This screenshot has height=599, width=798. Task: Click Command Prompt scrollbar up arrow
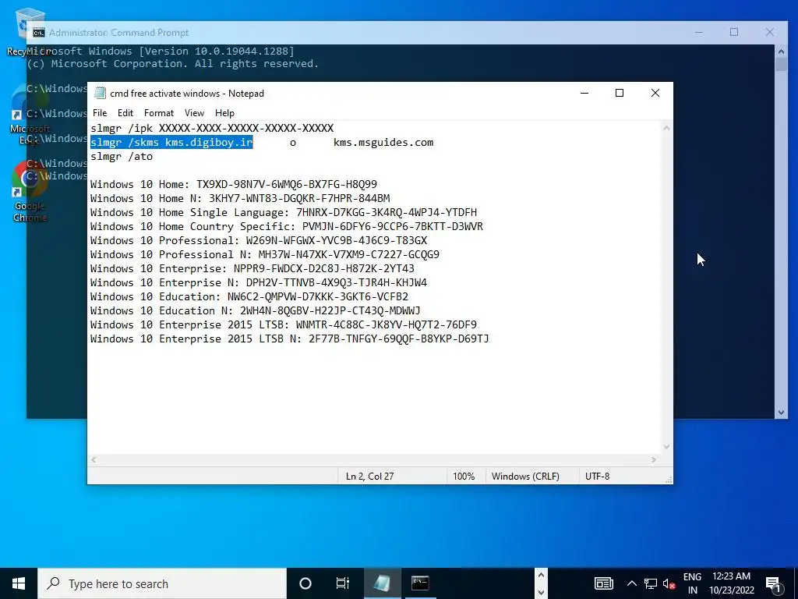(781, 51)
